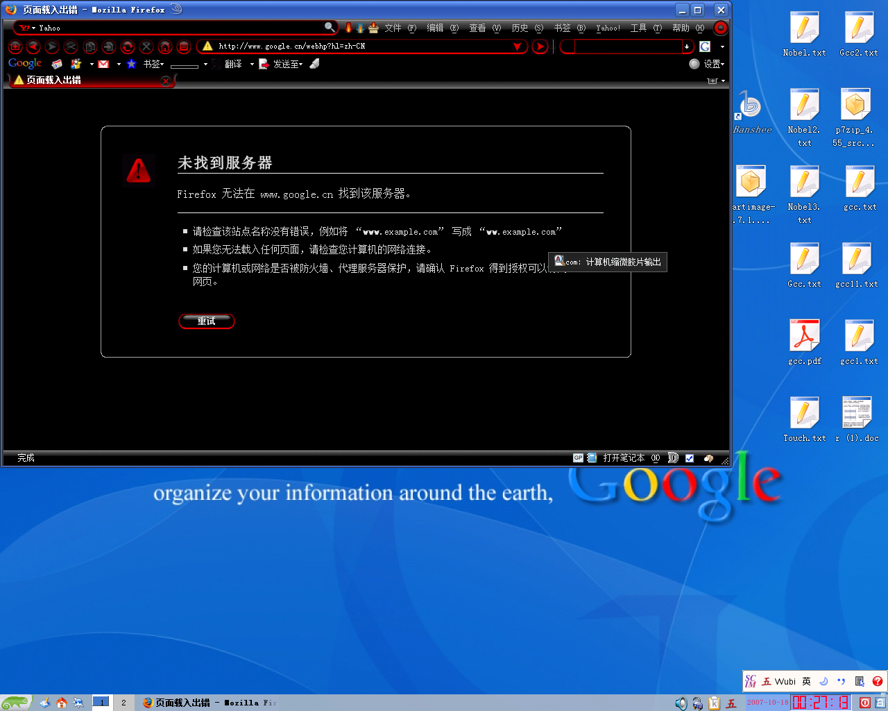The width and height of the screenshot is (888, 711).
Task: Click the print icon in navigation toolbar
Action: tap(183, 47)
